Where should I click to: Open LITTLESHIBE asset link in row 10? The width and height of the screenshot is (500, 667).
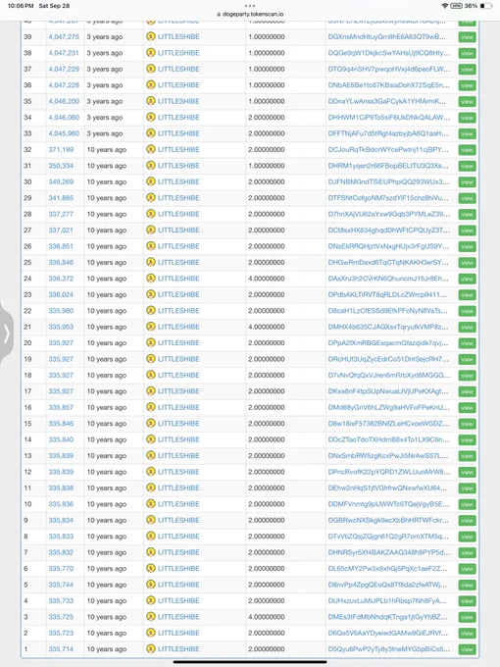pyautogui.click(x=178, y=504)
